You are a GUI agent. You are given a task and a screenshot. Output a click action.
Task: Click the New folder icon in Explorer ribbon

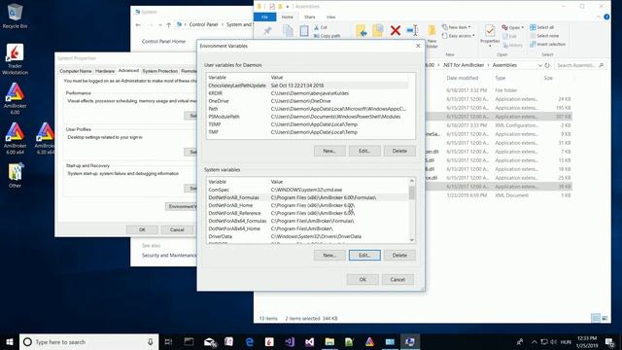(x=432, y=36)
